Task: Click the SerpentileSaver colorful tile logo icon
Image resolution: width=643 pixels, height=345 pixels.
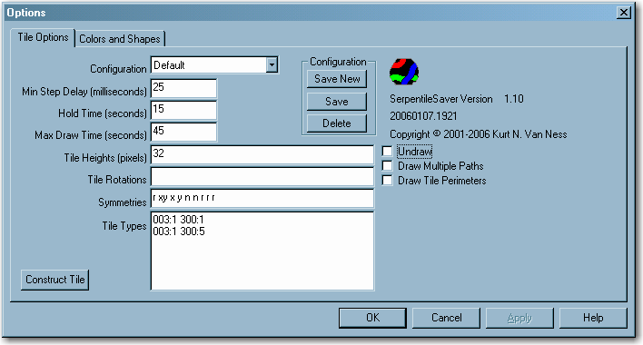Action: tap(404, 72)
